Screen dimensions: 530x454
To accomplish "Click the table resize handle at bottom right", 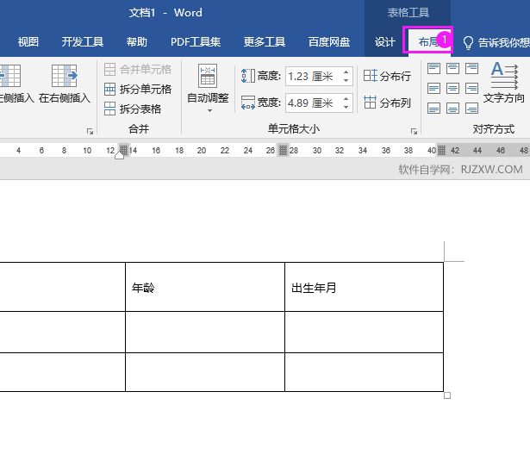I will [447, 395].
